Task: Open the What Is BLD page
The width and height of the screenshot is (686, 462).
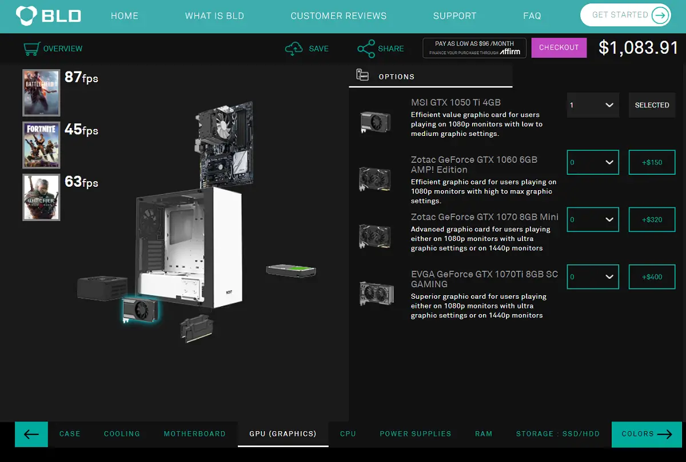Action: (214, 16)
